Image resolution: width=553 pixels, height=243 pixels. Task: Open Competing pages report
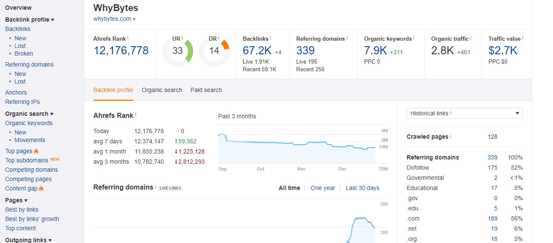28,179
